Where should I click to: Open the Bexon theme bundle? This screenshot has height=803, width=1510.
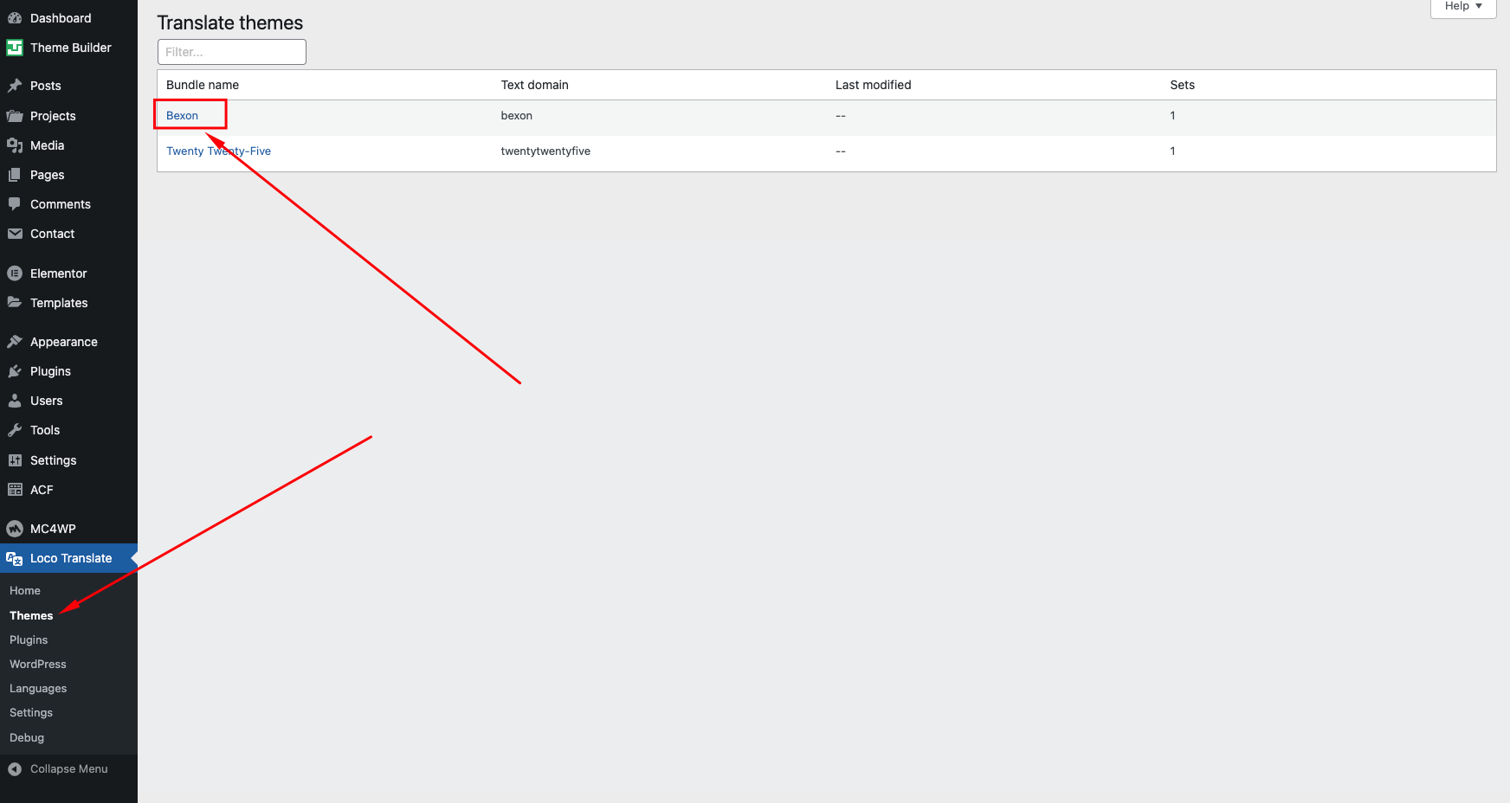tap(182, 115)
